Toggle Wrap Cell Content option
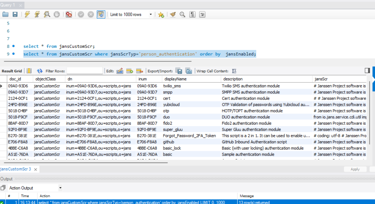This screenshot has height=204, width=375. tap(234, 71)
